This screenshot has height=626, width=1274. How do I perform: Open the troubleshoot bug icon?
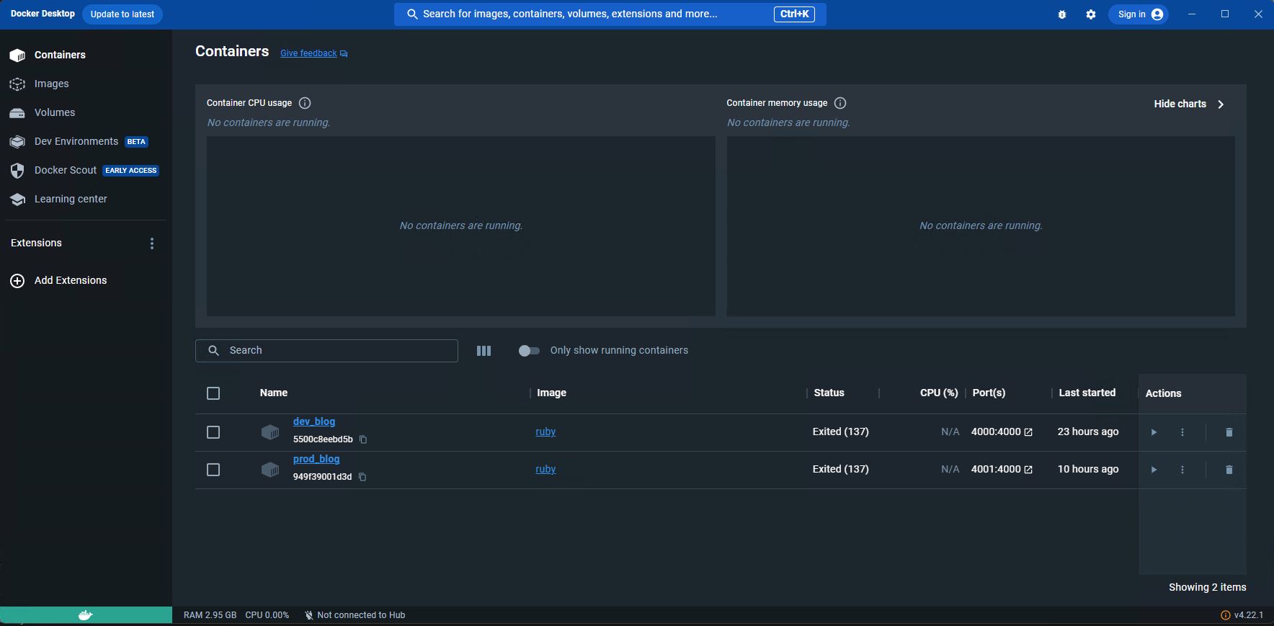1061,14
